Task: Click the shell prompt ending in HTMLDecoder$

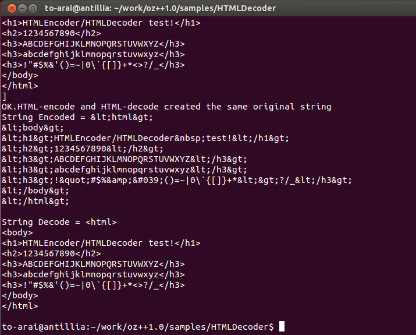Action: pos(138,326)
